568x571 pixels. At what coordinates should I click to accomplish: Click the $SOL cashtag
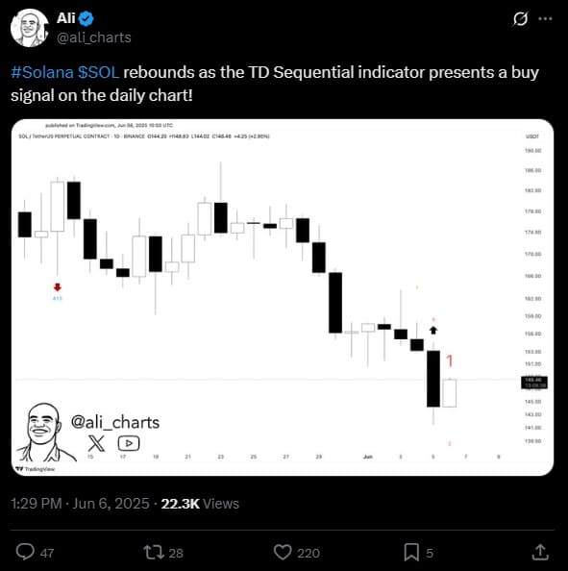pos(98,72)
